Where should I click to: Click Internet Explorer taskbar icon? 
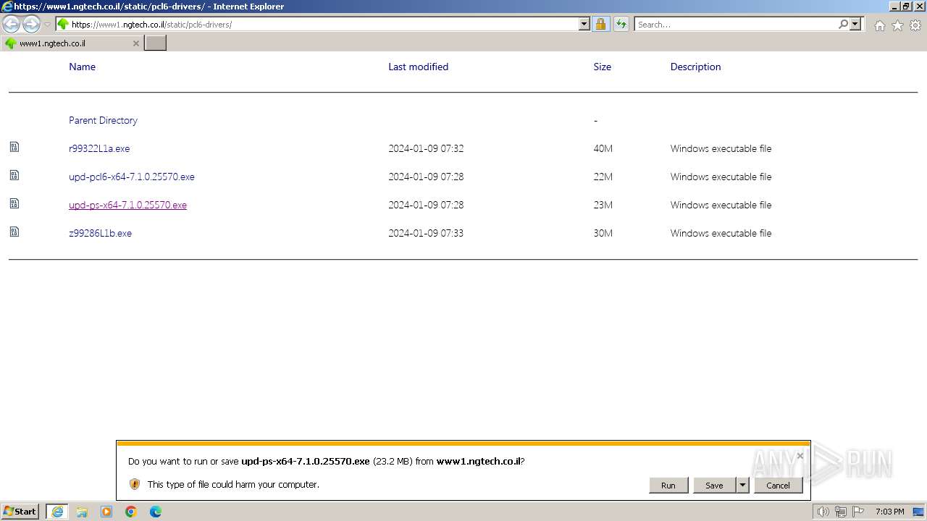57,512
